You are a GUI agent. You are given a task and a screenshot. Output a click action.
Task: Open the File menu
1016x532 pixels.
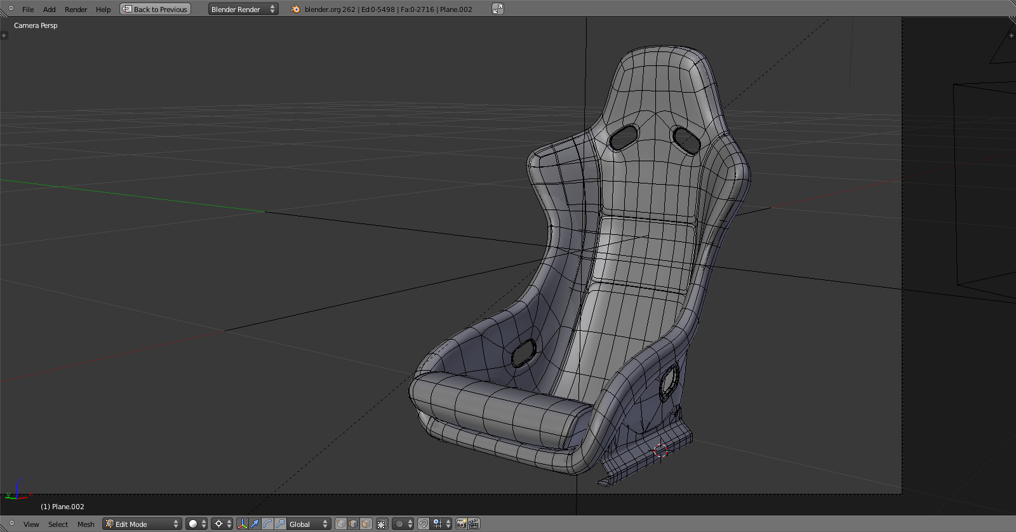pos(28,10)
